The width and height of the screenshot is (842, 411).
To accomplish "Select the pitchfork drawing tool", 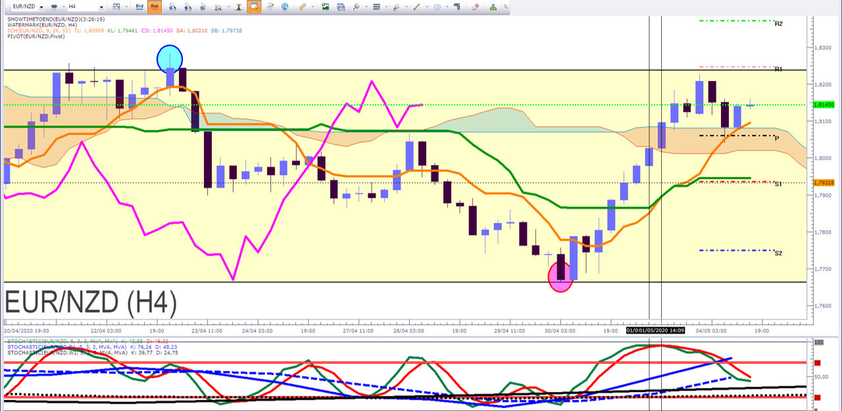I will pyautogui.click(x=356, y=7).
